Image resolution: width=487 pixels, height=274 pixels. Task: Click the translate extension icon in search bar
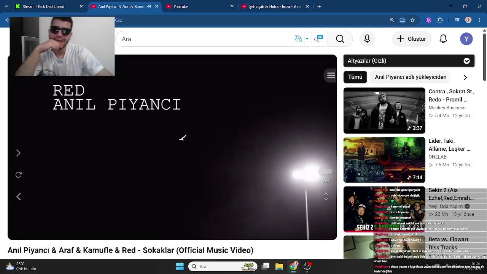point(298,39)
